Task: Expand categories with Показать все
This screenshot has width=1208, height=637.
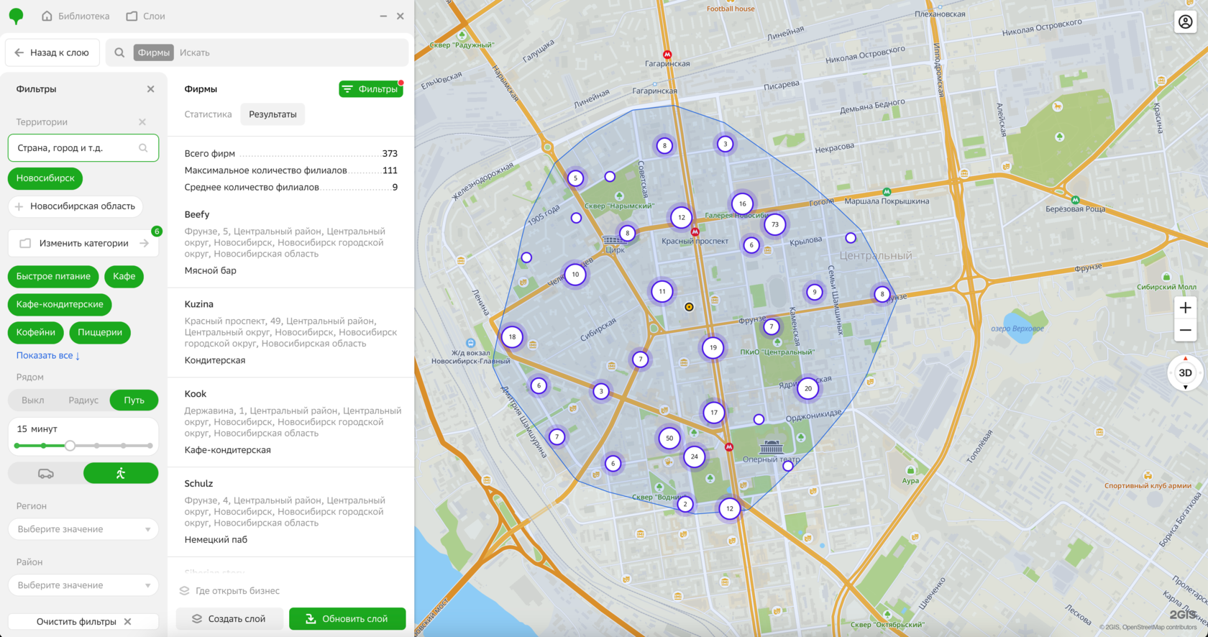Action: 48,355
